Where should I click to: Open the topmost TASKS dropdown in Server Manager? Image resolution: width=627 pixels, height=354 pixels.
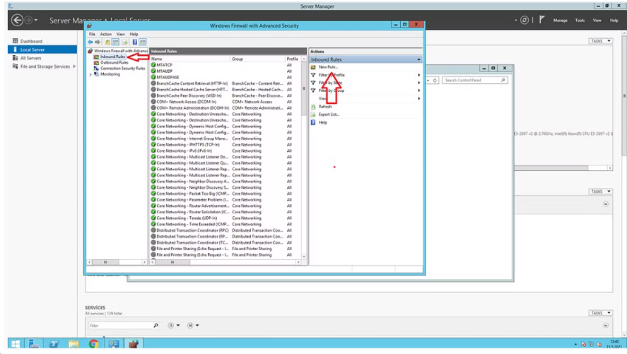pos(600,41)
